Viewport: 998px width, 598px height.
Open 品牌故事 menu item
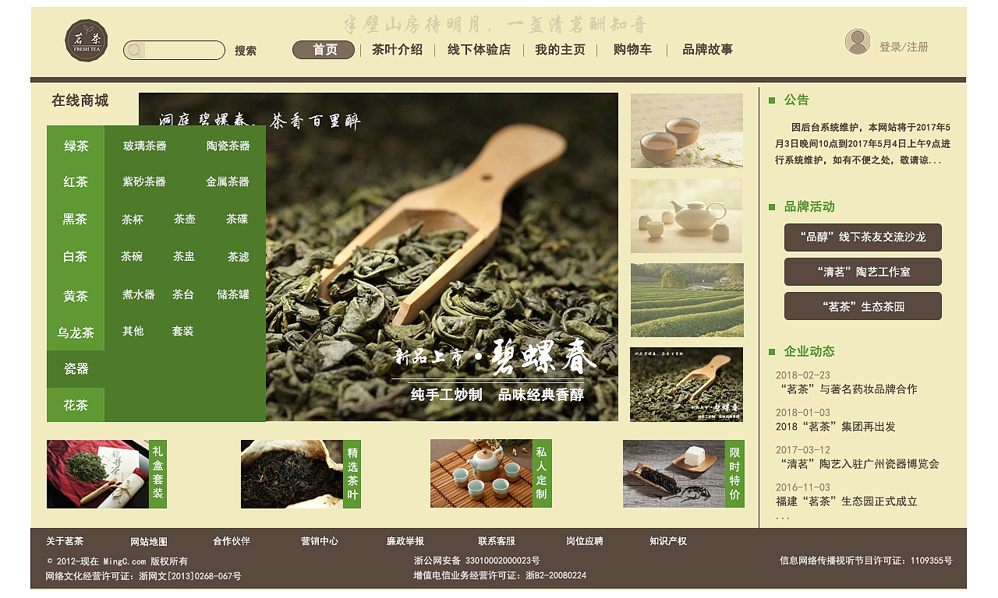point(707,50)
